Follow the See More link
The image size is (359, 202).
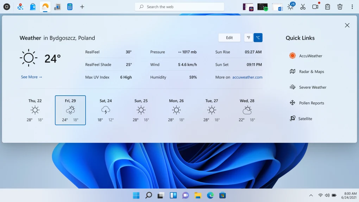(31, 77)
